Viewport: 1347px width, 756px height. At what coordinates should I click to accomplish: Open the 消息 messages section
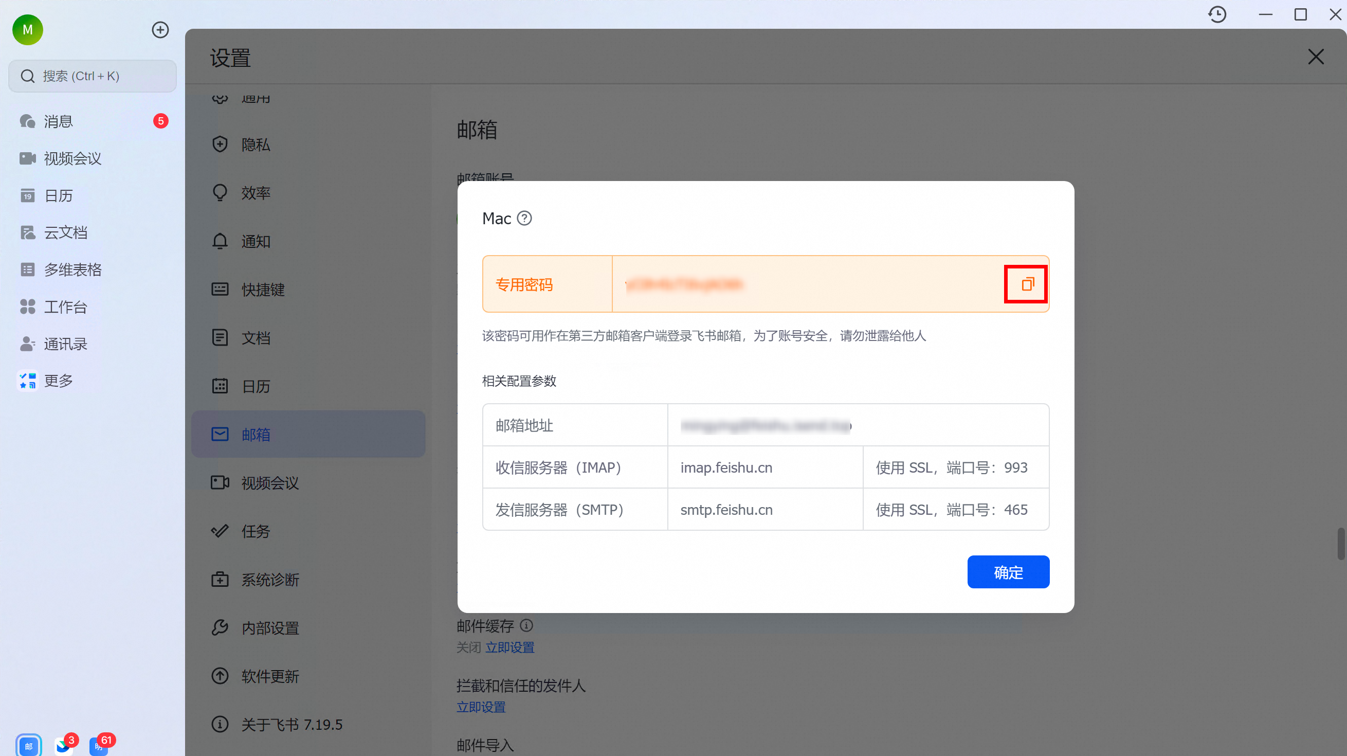coord(58,121)
